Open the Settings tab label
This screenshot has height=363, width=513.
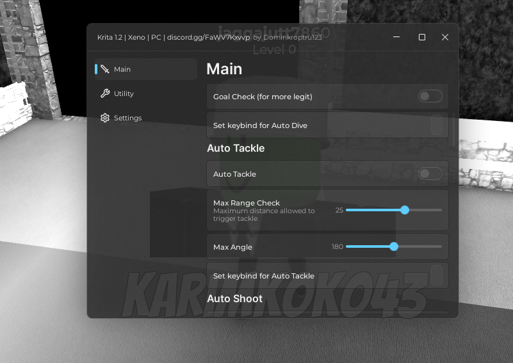[x=127, y=118]
